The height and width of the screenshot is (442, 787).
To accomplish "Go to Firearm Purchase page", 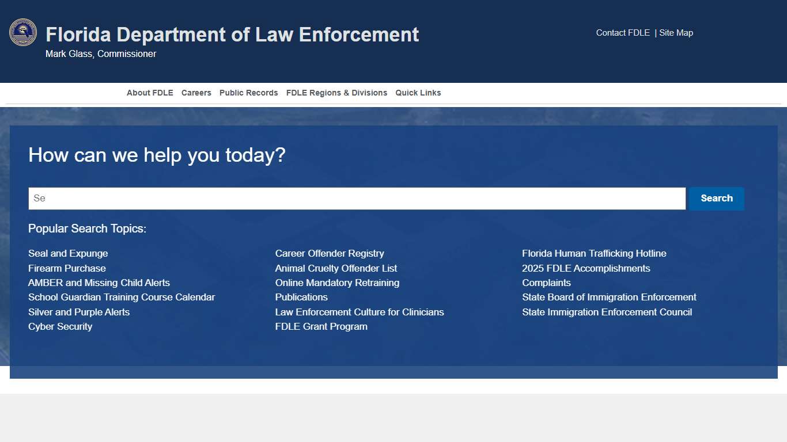I will tap(67, 268).
